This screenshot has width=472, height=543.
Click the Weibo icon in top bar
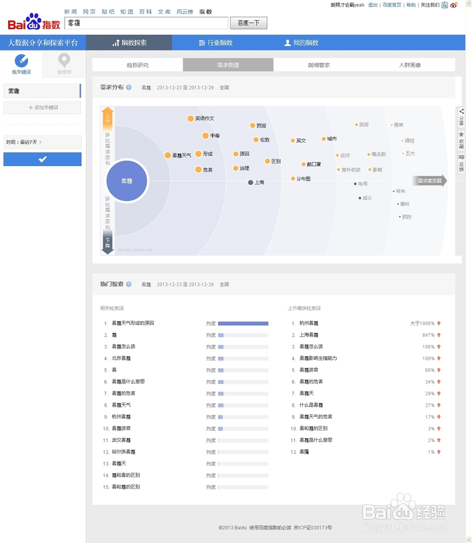(454, 5)
